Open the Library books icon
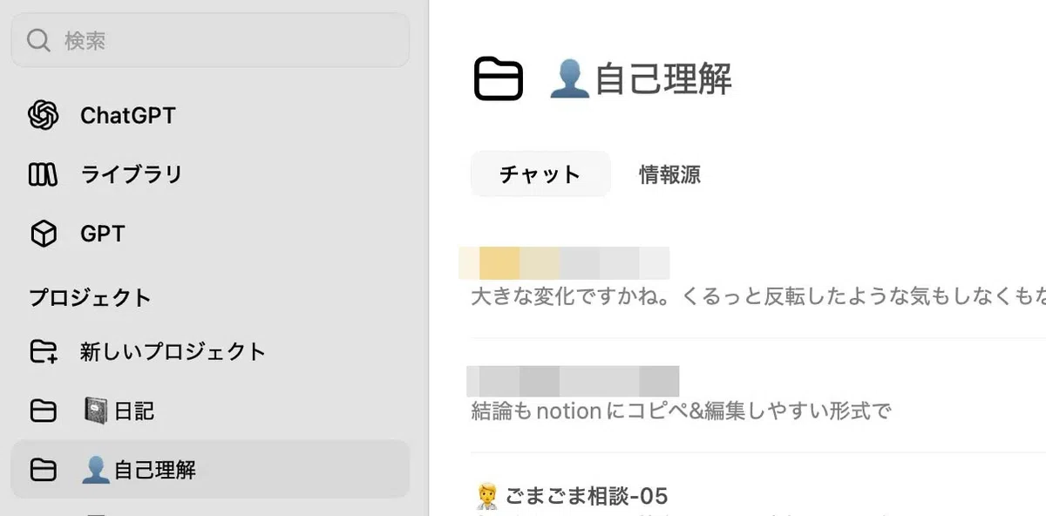The height and width of the screenshot is (516, 1046). click(43, 174)
